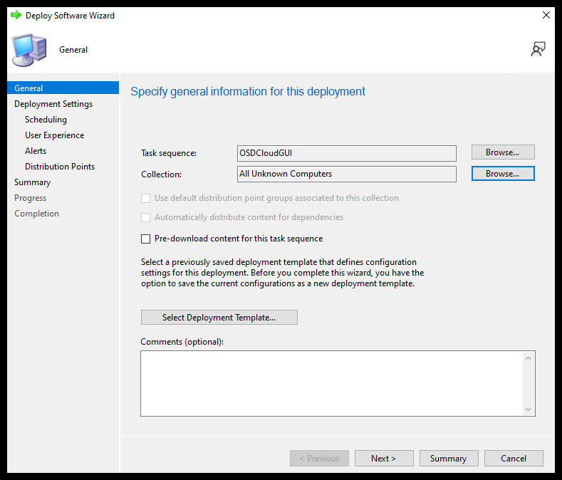562x480 pixels.
Task: Click the Collection field showing All Unknown Computers
Action: [346, 174]
